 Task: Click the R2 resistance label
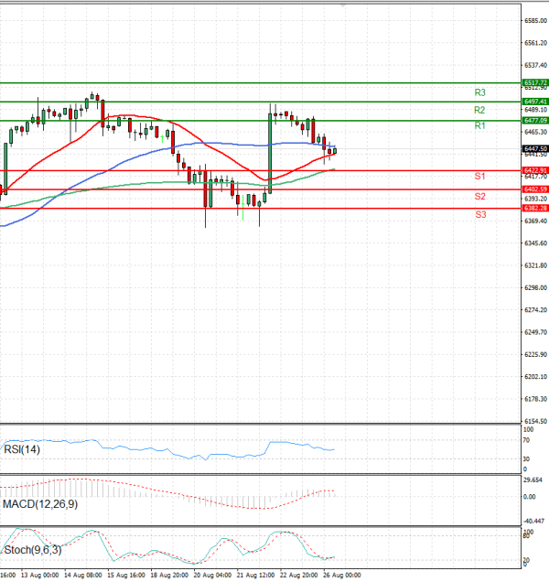(479, 110)
